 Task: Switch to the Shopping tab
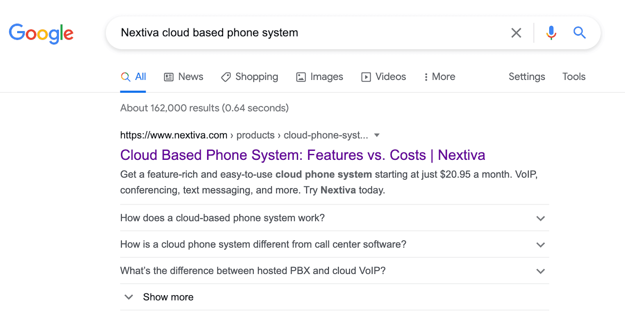(250, 77)
